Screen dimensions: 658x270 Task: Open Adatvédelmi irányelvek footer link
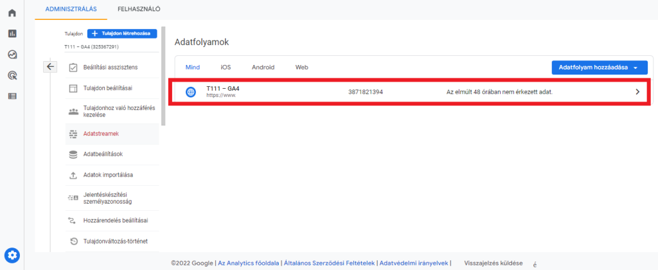[x=414, y=263]
